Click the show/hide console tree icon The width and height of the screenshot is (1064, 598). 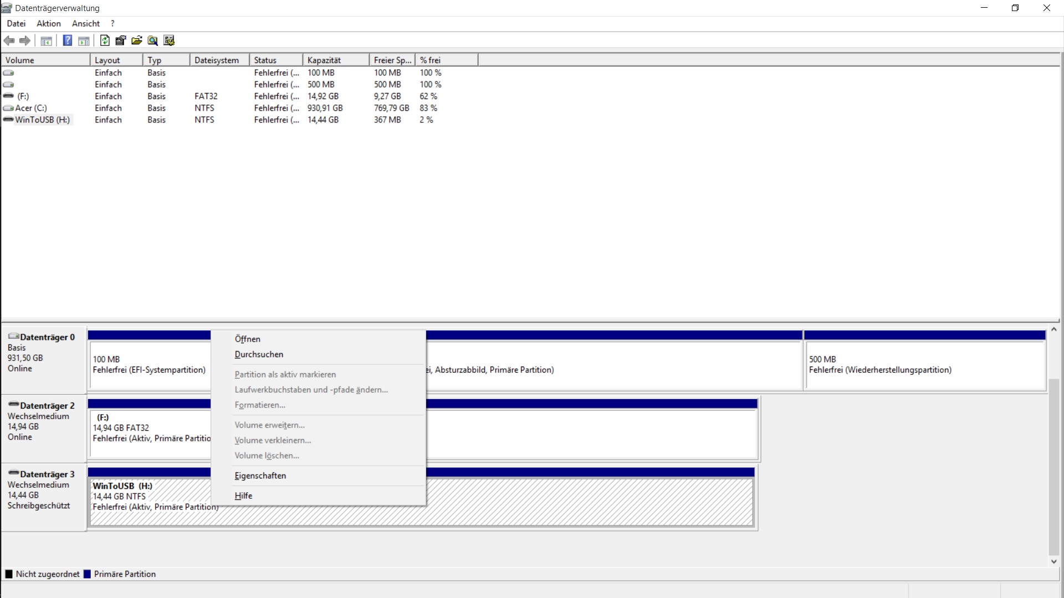(x=47, y=40)
